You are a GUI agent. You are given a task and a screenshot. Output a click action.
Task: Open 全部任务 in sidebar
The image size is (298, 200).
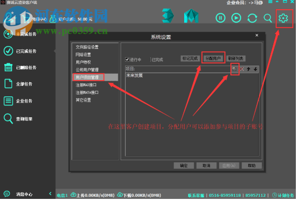(x=18, y=84)
